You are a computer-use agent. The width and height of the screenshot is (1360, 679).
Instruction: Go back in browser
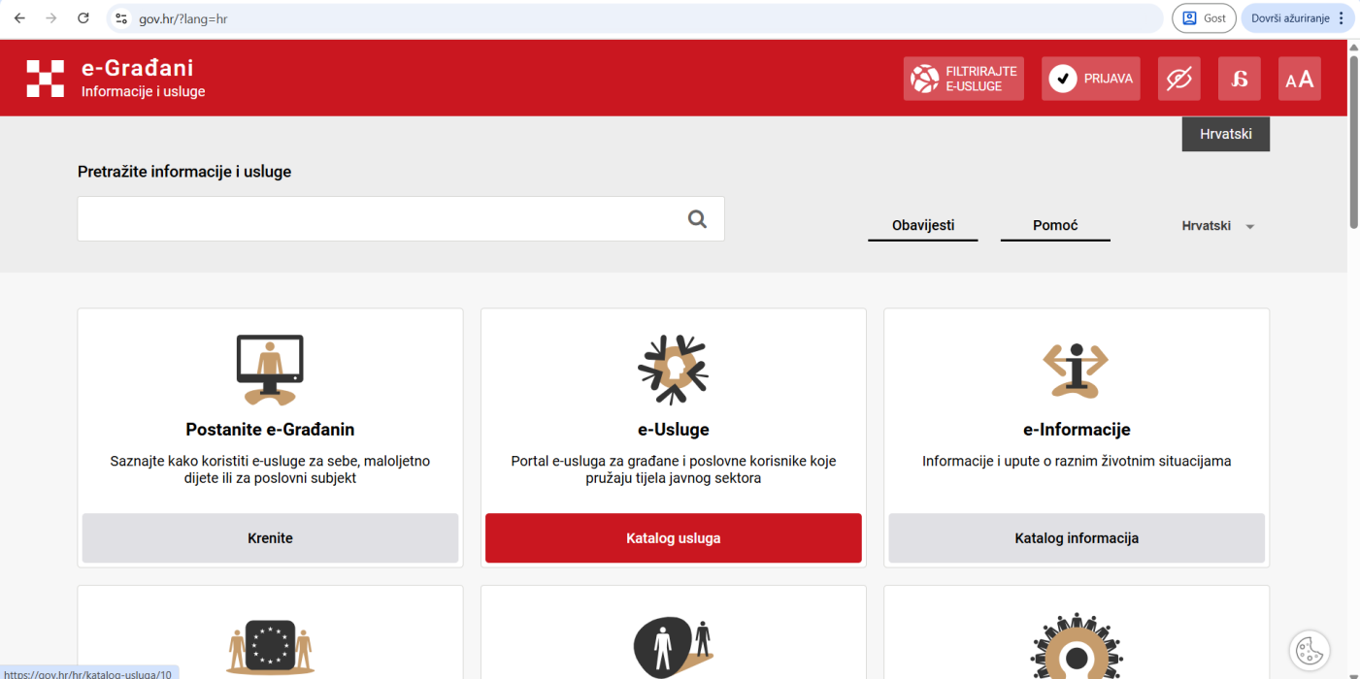pos(19,18)
